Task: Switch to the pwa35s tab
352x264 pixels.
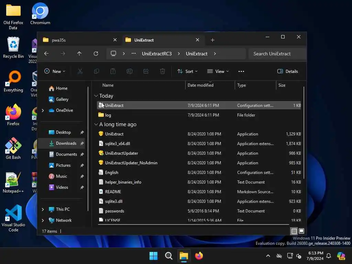Action: 80,40
